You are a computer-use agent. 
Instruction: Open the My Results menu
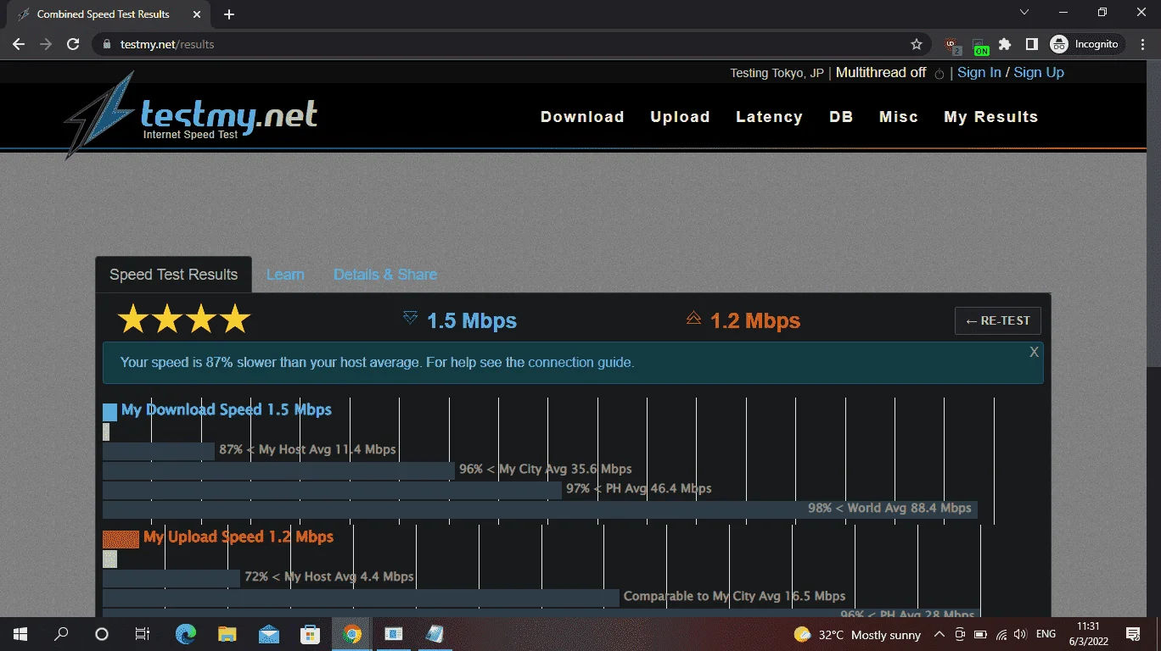(991, 117)
